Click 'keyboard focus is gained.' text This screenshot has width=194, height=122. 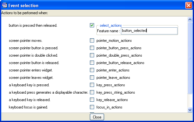(28, 107)
